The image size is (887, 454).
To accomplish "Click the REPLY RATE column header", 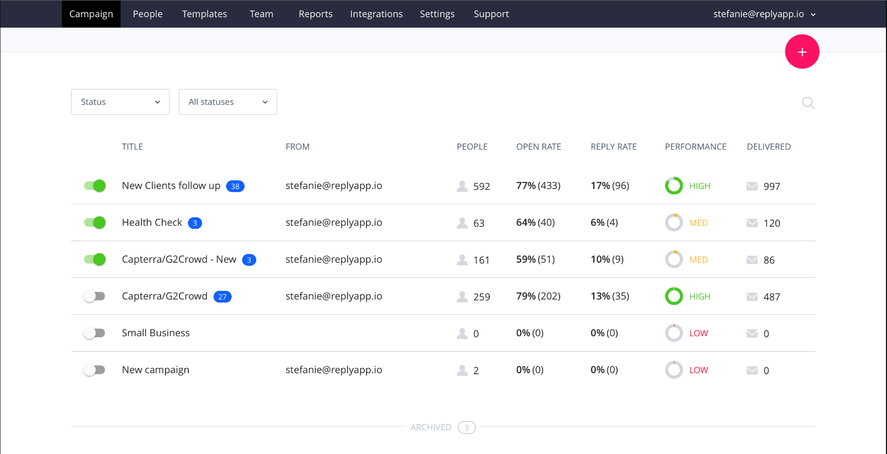I will [613, 147].
